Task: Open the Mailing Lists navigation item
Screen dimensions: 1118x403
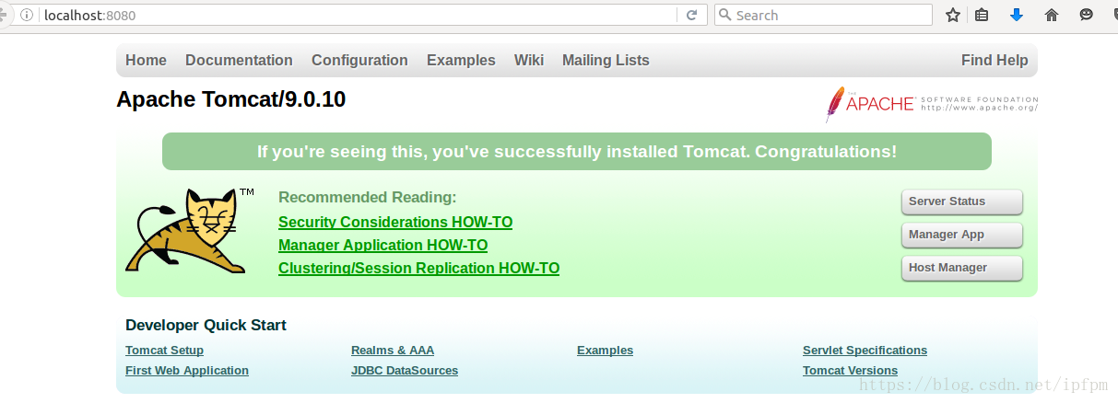Action: tap(606, 61)
